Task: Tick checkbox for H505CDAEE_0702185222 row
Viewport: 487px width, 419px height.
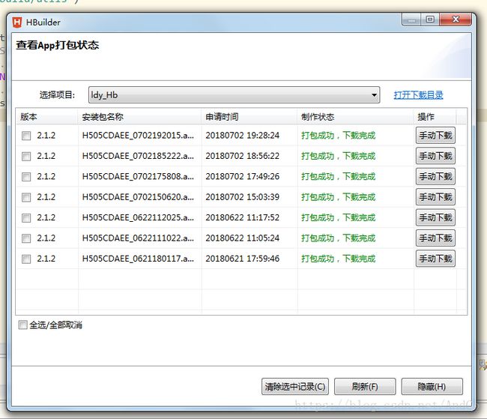Action: click(26, 156)
